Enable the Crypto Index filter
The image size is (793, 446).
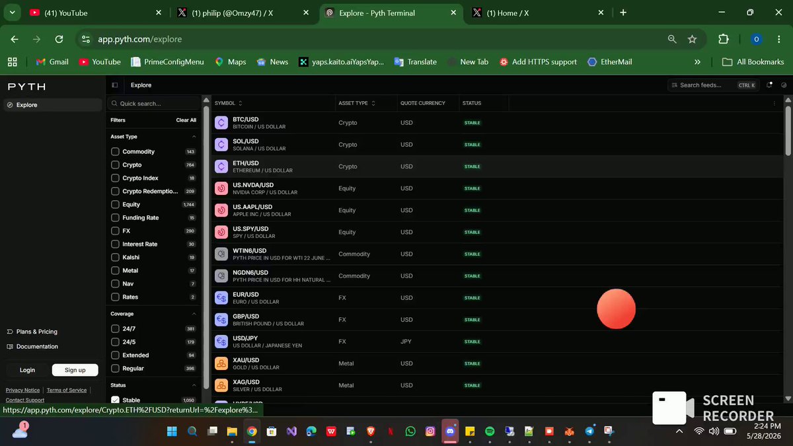(x=115, y=178)
